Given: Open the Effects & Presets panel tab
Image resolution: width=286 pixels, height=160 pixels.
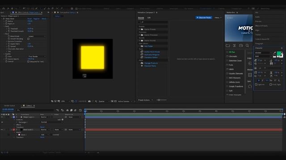Looking at the screenshot, I should (x=261, y=26).
